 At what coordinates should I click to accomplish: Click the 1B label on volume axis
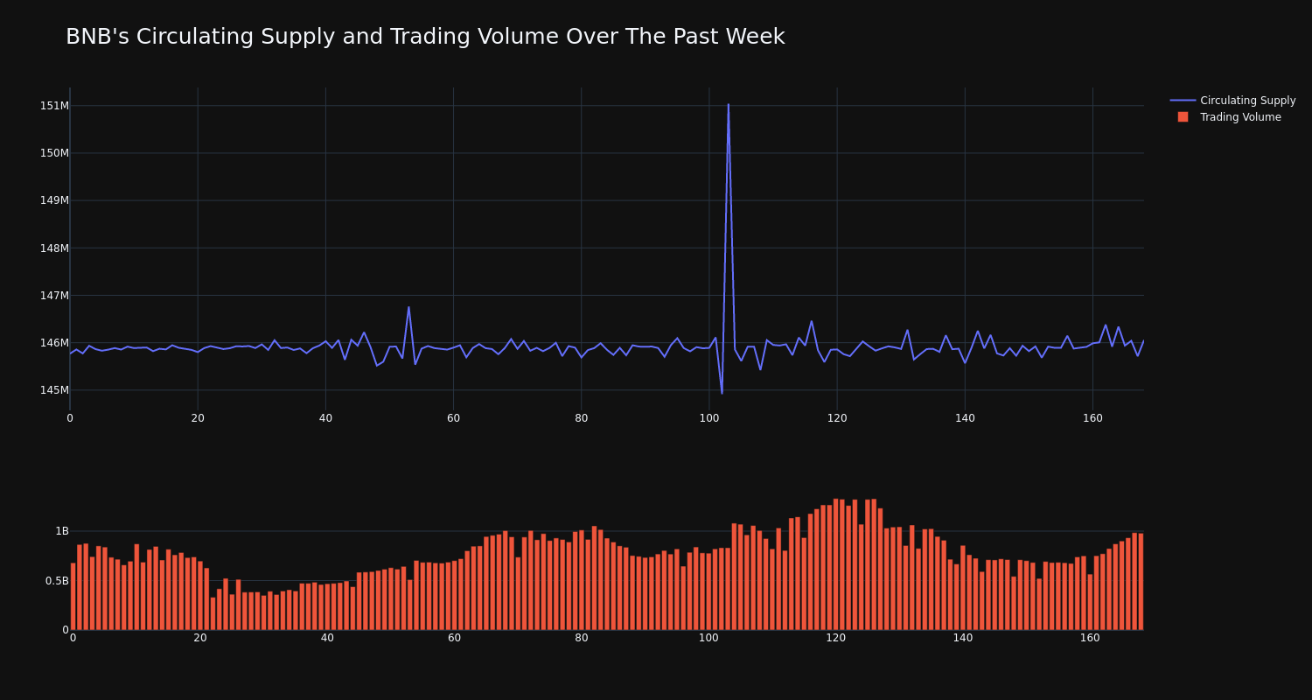click(x=62, y=531)
